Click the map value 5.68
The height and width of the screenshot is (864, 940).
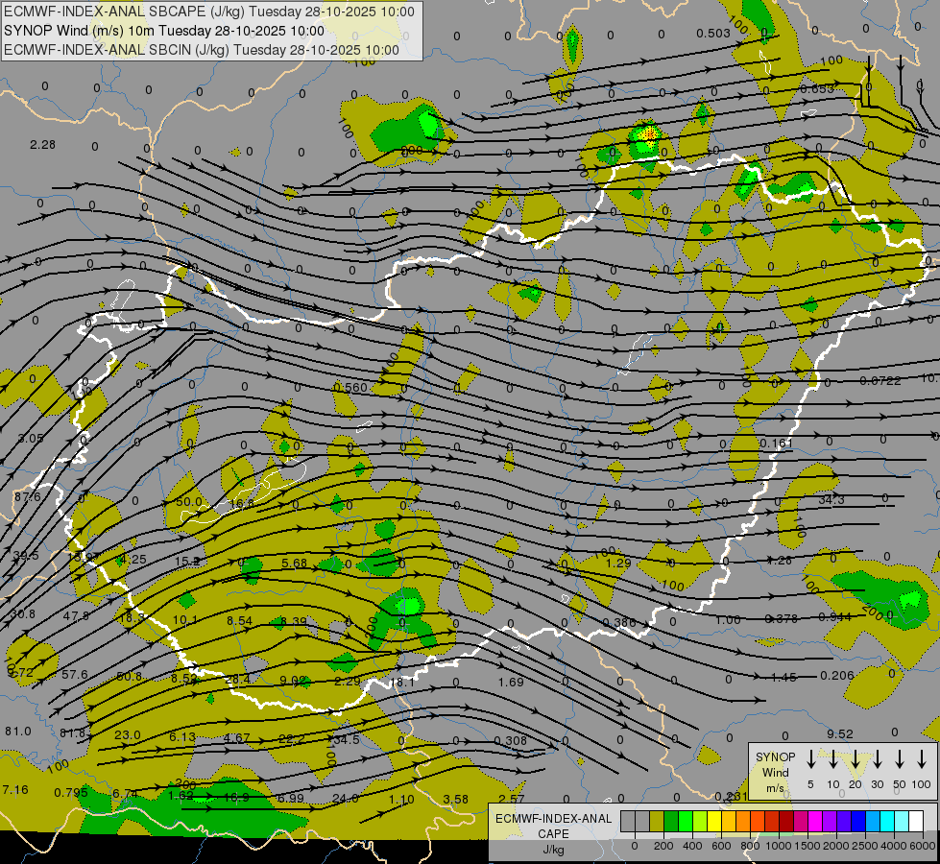pyautogui.click(x=294, y=563)
